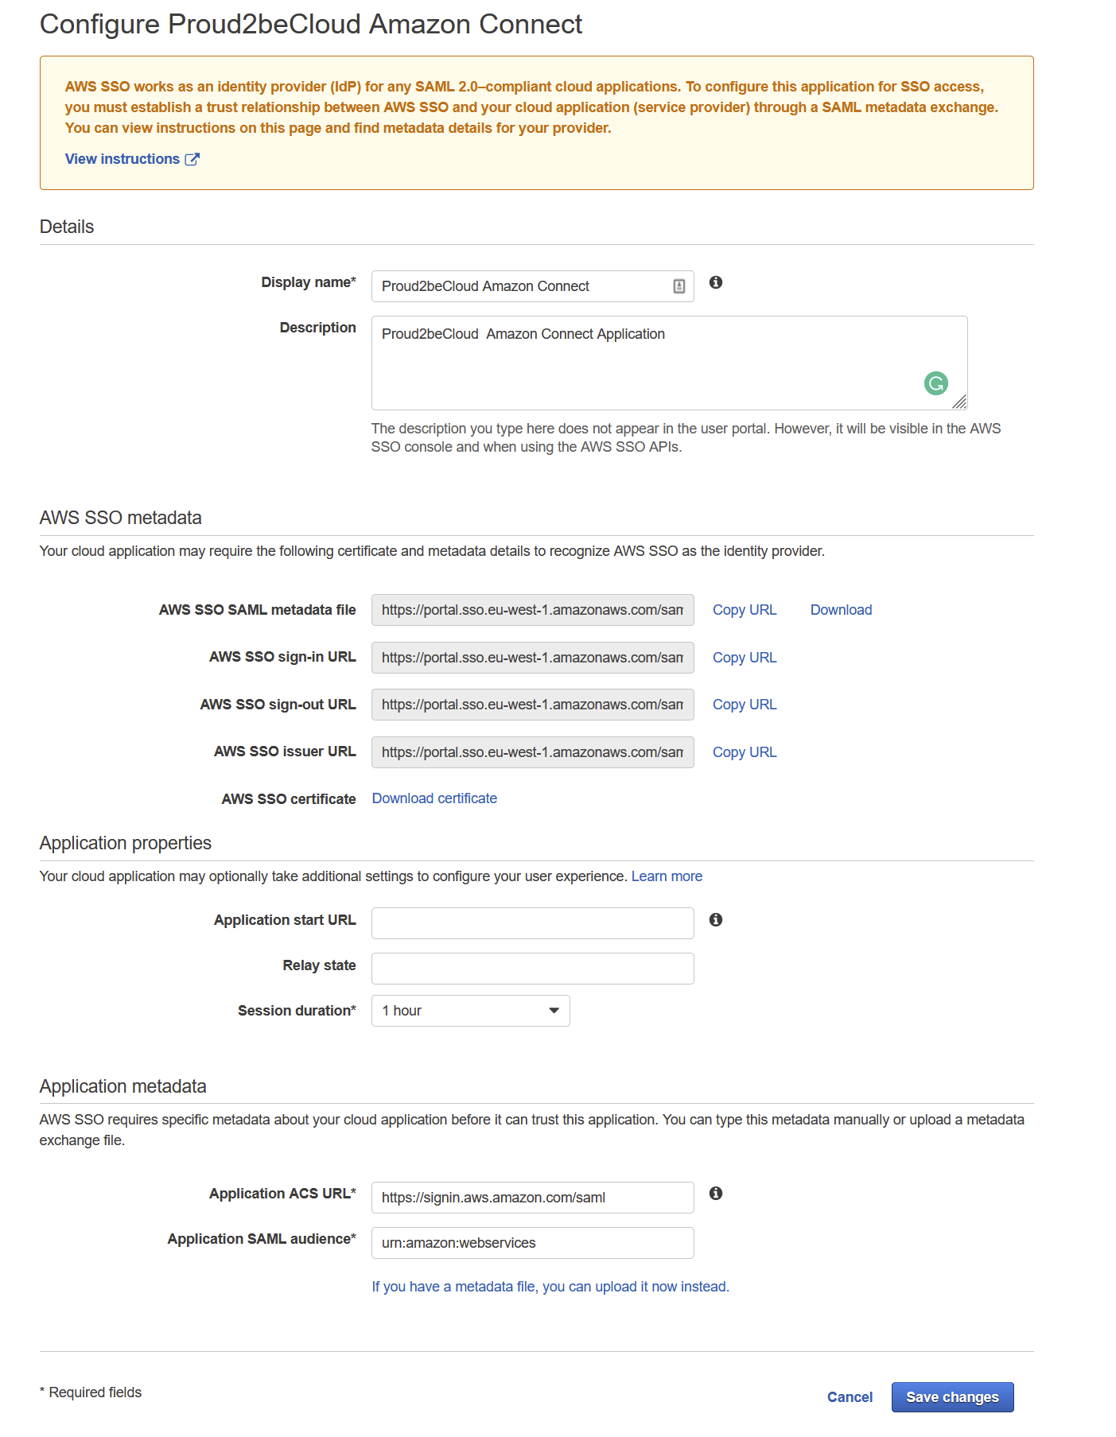Copy the AWS SSO sign-in URL
Screen dimensions: 1116x1437
point(744,658)
